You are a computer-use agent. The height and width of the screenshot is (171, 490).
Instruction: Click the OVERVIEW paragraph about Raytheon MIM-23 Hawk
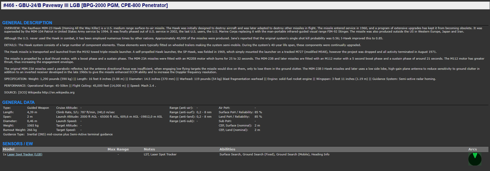coord(243,30)
